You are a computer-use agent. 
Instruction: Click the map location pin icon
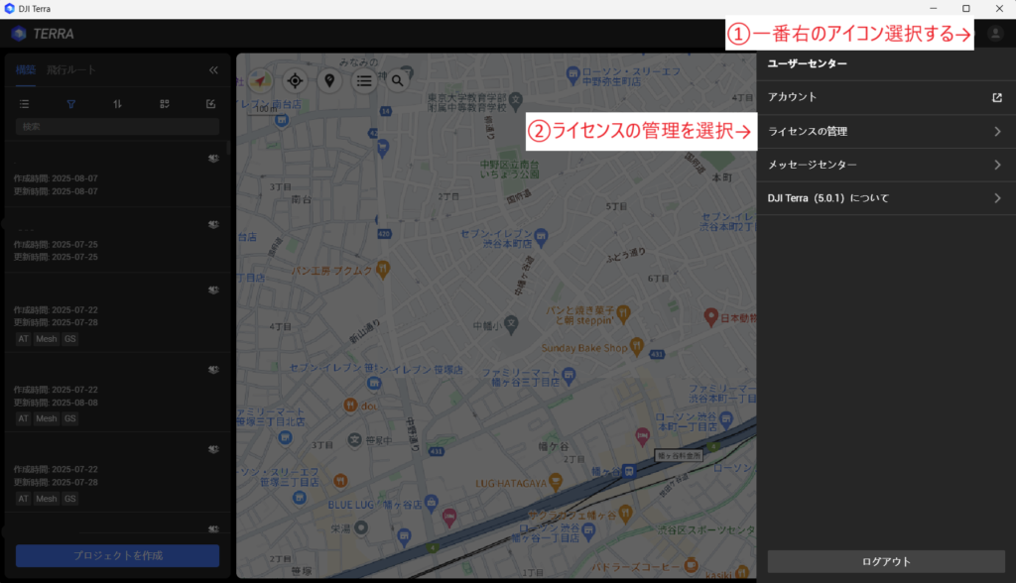click(329, 80)
